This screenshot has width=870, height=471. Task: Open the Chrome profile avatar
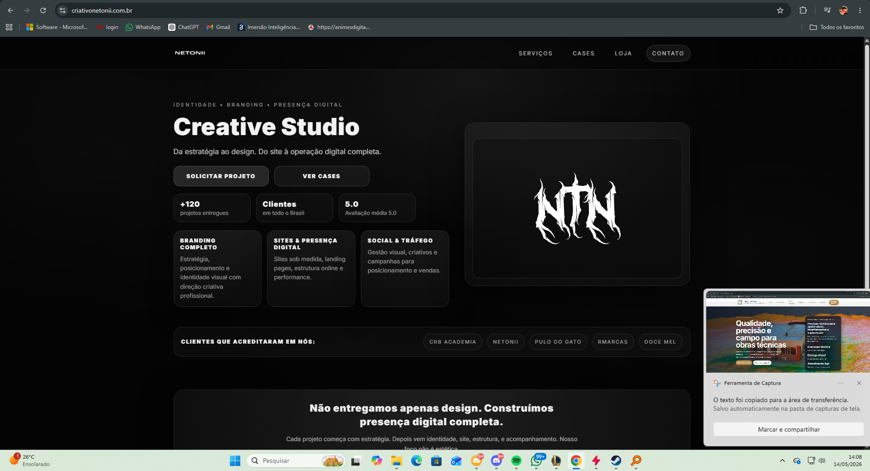tap(844, 10)
